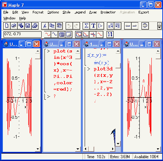Open the Help menu
This screenshot has width=163, height=161.
pos(23,18)
